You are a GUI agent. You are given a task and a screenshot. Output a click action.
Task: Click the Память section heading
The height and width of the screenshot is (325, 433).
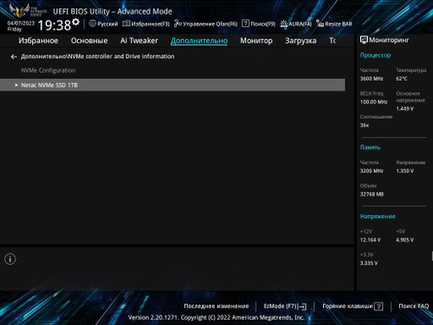coord(371,147)
